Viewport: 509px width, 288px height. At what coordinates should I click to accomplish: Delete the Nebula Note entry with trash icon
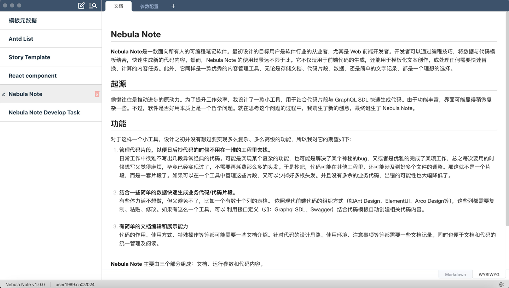point(97,94)
